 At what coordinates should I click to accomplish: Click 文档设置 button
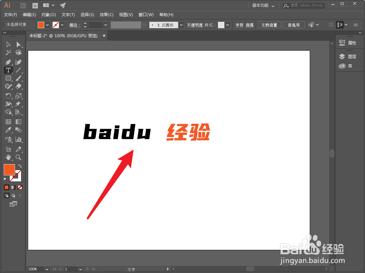coord(269,25)
